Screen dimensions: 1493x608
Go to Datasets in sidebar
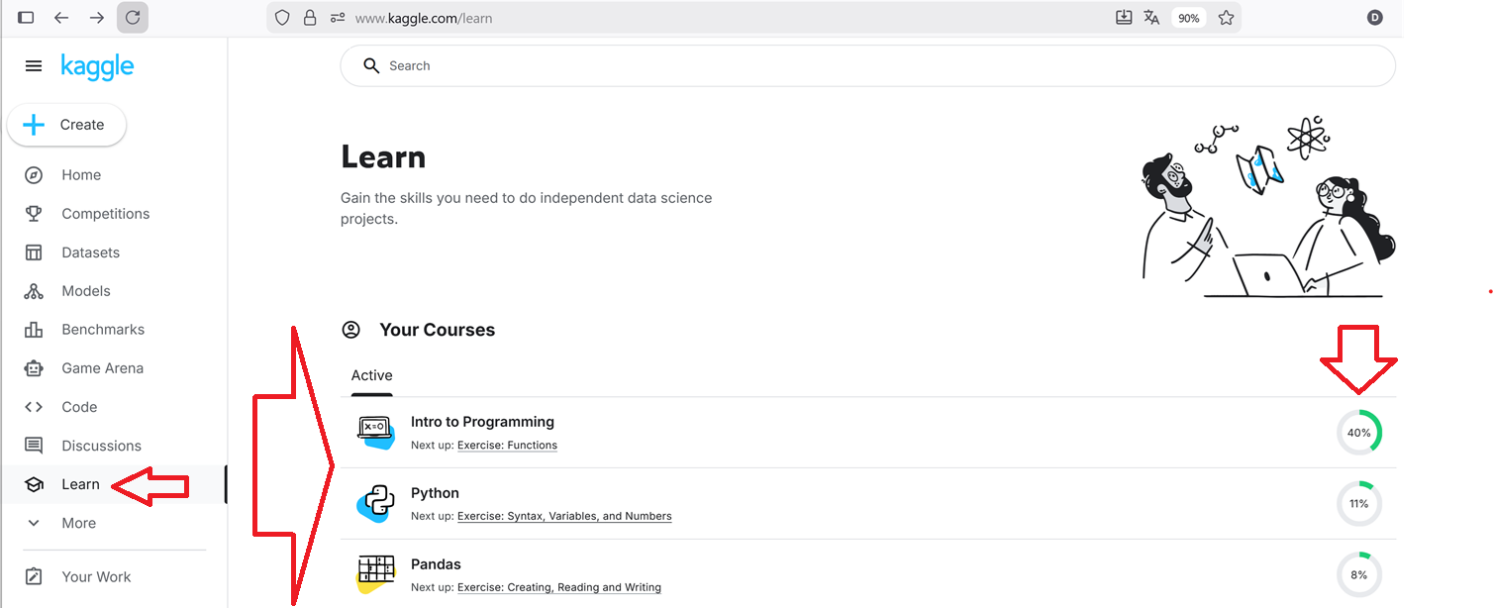(90, 253)
